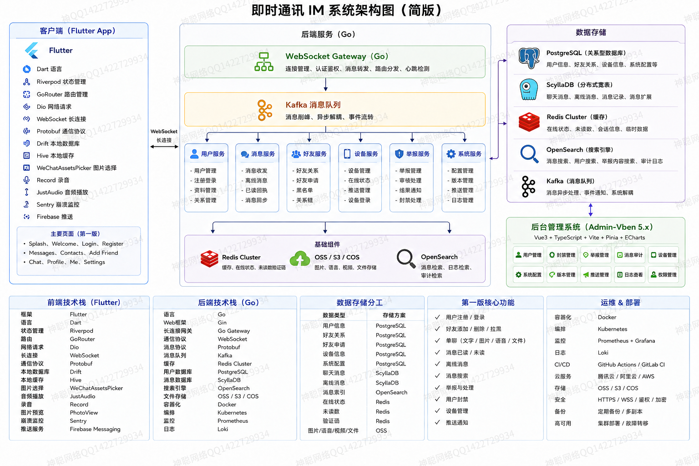This screenshot has width=699, height=466.
Task: Click the Drift 本地数据库 icon
Action: (26, 143)
